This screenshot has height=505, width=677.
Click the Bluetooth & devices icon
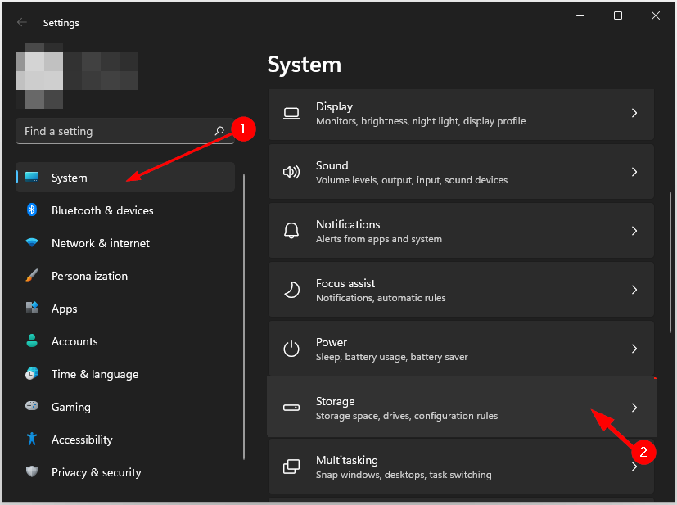[x=31, y=210]
